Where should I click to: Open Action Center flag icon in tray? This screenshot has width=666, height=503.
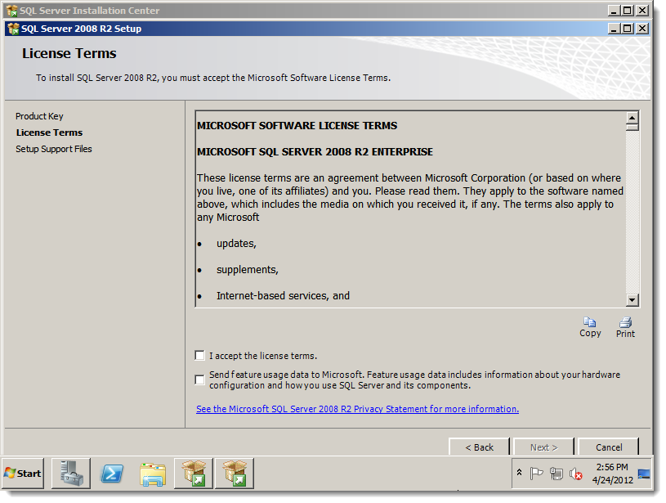[536, 474]
